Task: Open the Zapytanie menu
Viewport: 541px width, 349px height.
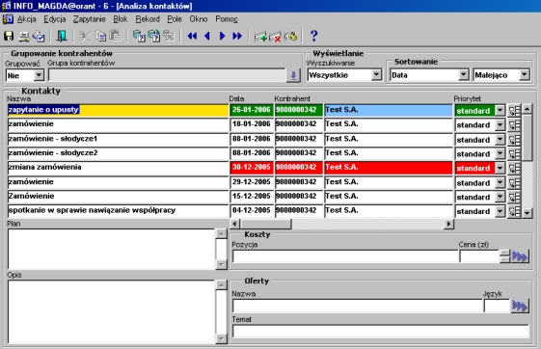Action: click(x=90, y=19)
